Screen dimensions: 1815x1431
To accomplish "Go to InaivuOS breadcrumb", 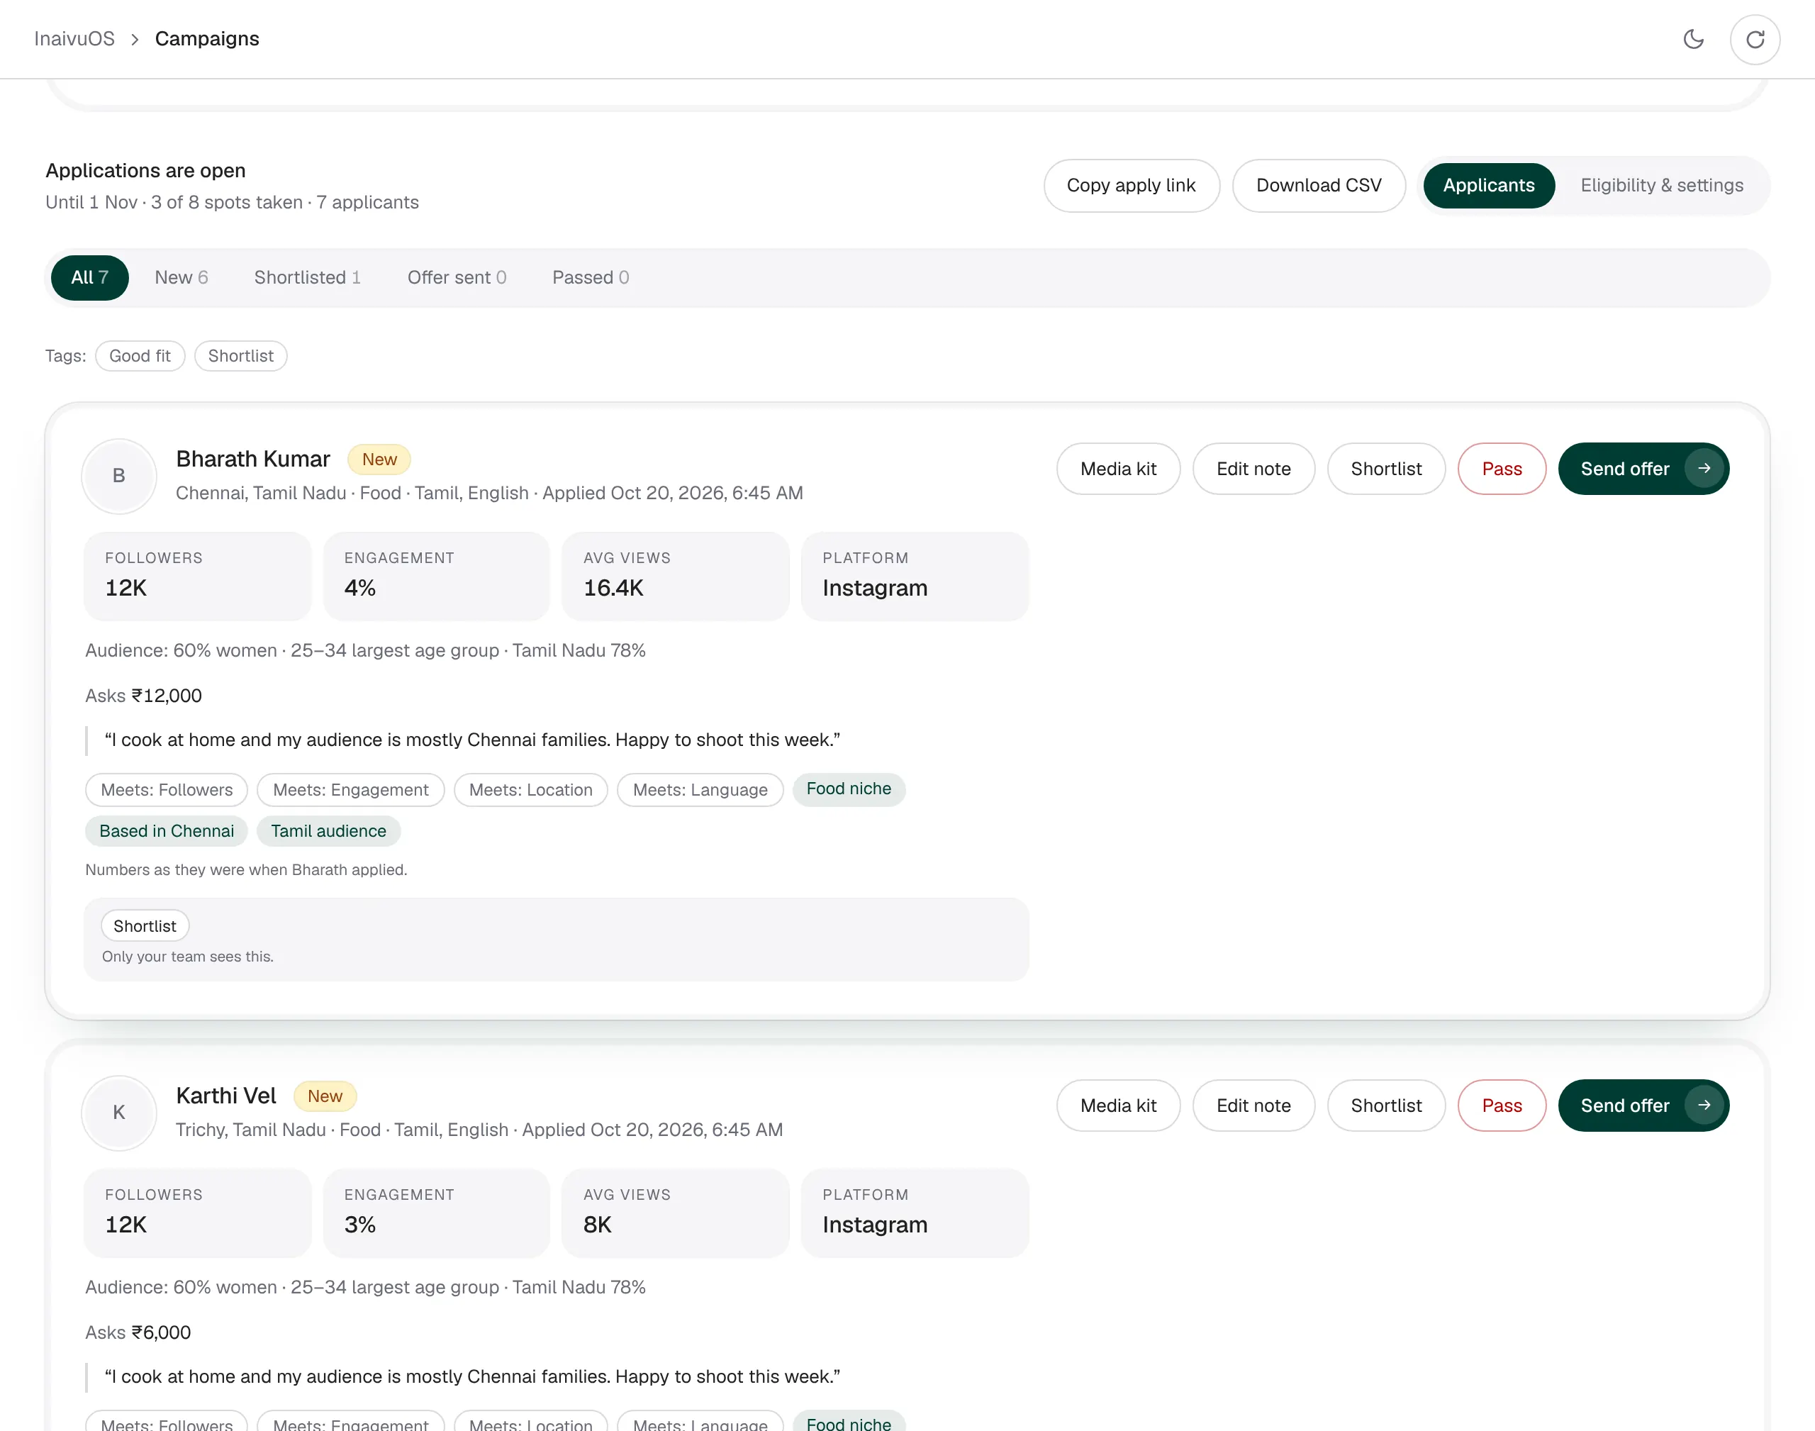I will 74,38.
